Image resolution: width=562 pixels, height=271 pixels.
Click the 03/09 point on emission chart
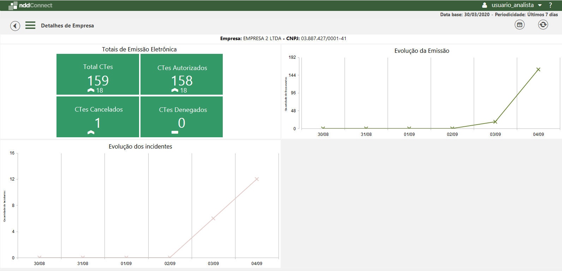[495, 122]
